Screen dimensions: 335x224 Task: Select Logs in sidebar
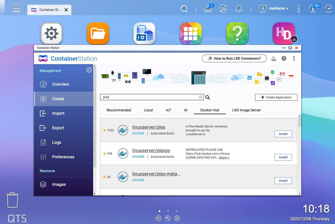pyautogui.click(x=64, y=142)
